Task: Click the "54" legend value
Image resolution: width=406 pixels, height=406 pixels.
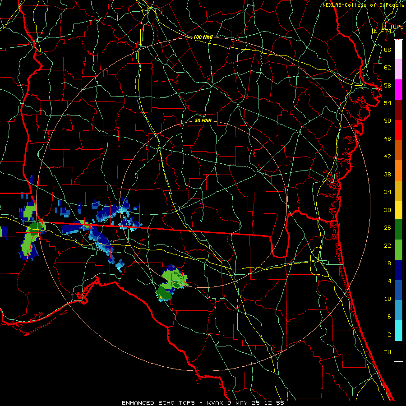Action: pos(388,103)
